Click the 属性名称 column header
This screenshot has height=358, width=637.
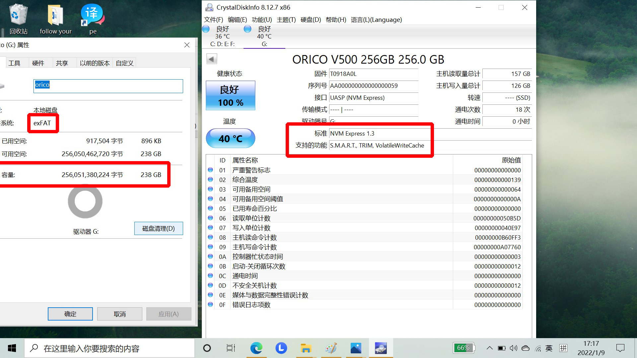341,160
